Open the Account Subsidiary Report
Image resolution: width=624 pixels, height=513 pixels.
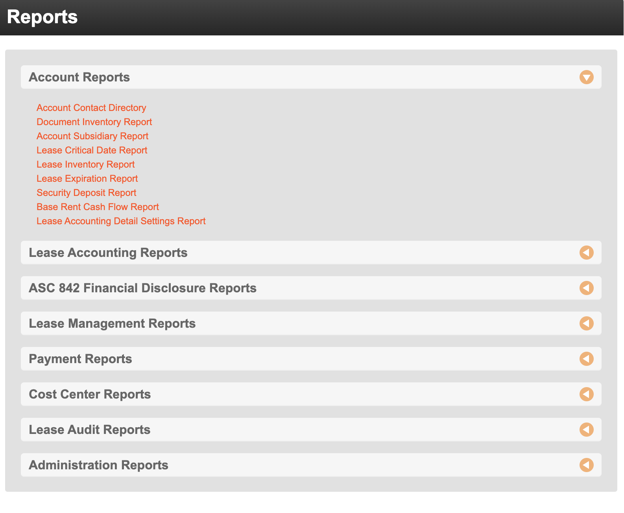pos(92,136)
